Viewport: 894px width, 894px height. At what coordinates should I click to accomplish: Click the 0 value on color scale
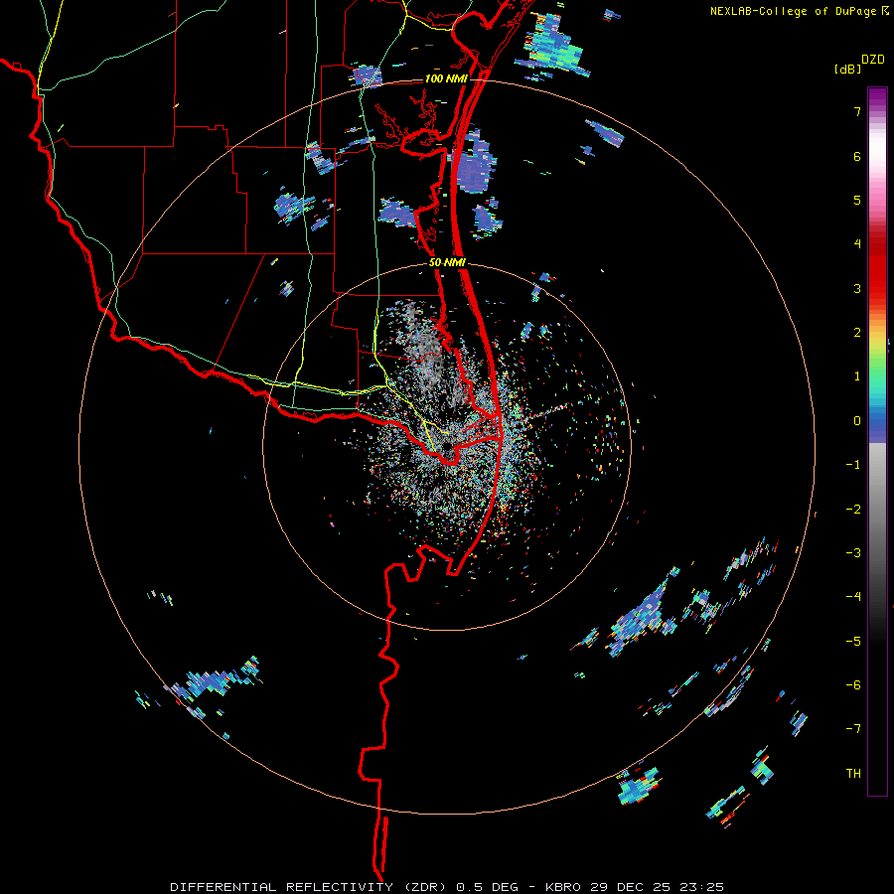pos(857,421)
